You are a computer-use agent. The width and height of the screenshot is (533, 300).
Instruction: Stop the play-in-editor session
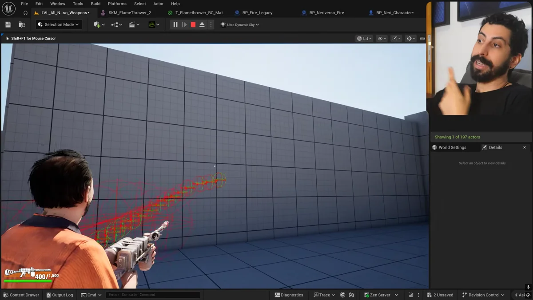[x=193, y=25]
